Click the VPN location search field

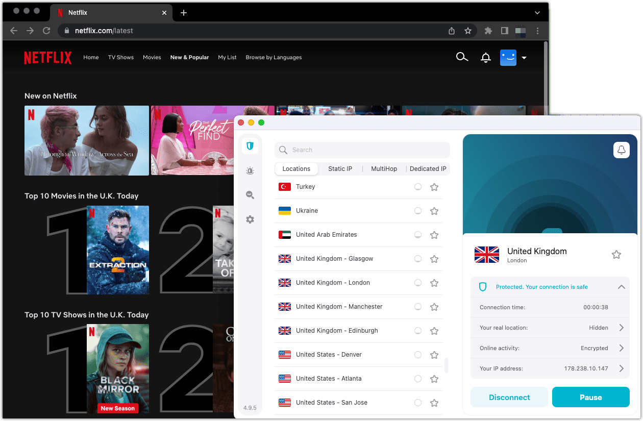pyautogui.click(x=362, y=150)
